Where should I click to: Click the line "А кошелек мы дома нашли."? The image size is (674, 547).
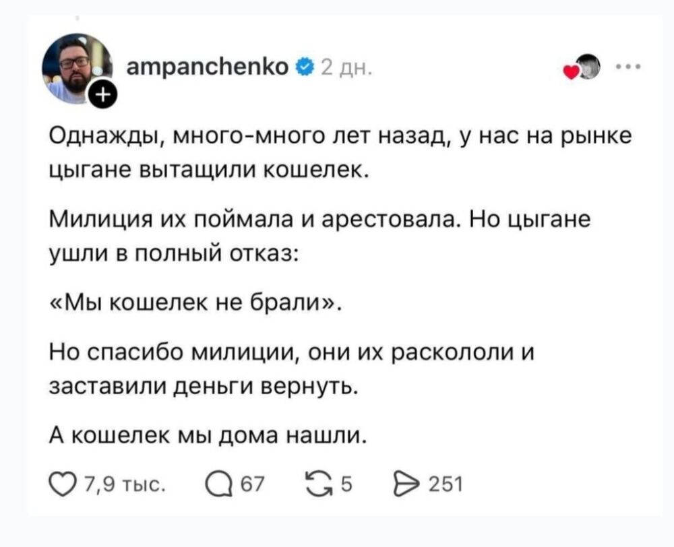[209, 436]
